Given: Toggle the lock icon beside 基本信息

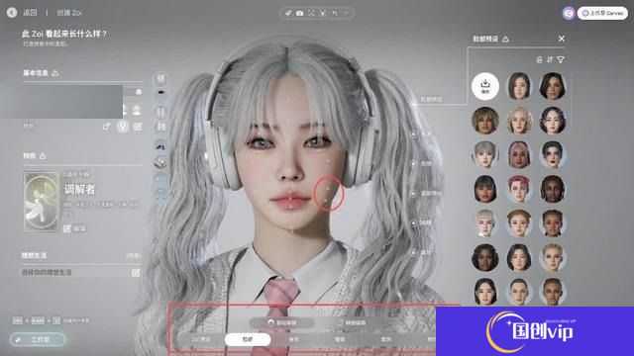Looking at the screenshot, I should click(55, 73).
